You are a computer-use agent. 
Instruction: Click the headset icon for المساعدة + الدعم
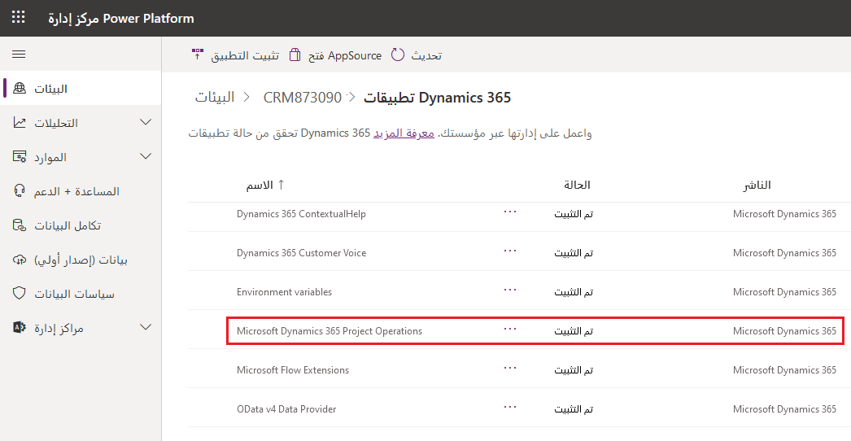click(20, 191)
